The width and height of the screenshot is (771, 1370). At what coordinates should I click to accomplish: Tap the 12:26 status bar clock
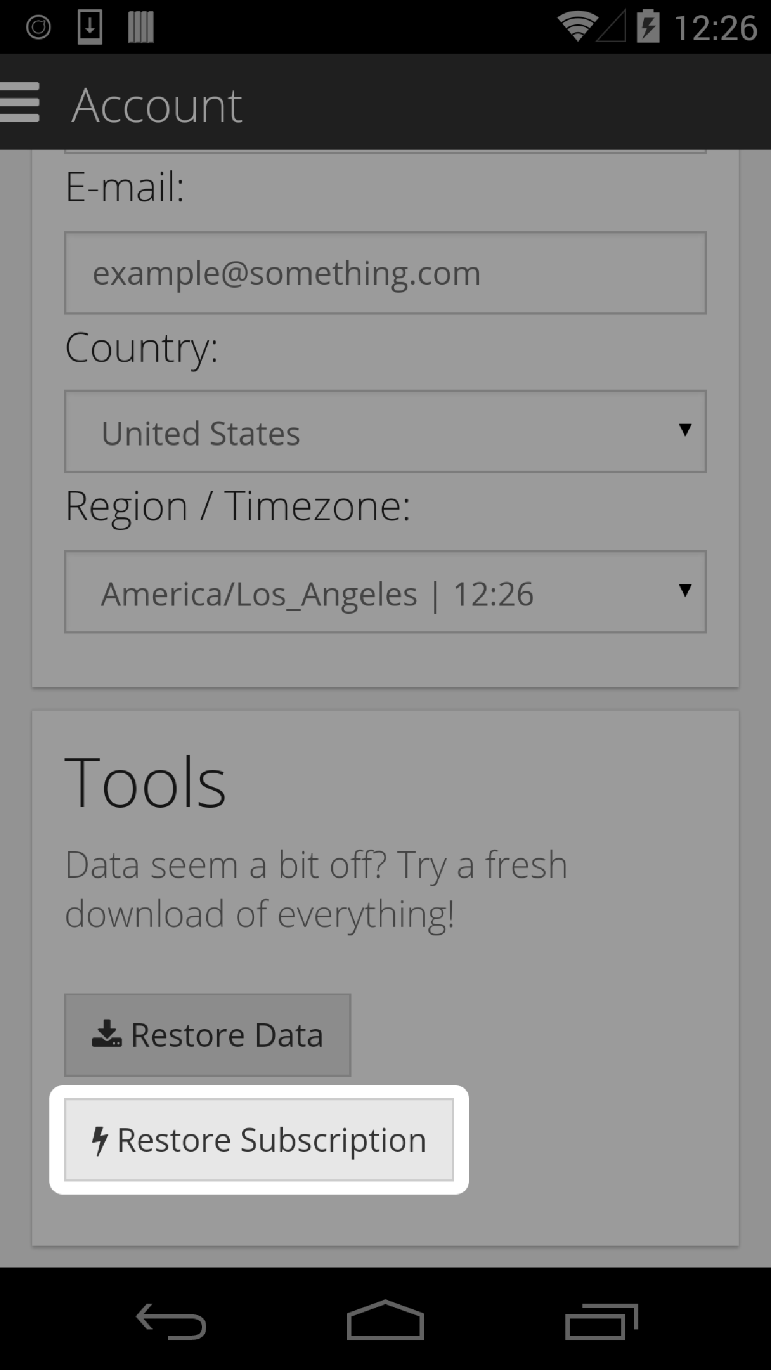(x=716, y=27)
